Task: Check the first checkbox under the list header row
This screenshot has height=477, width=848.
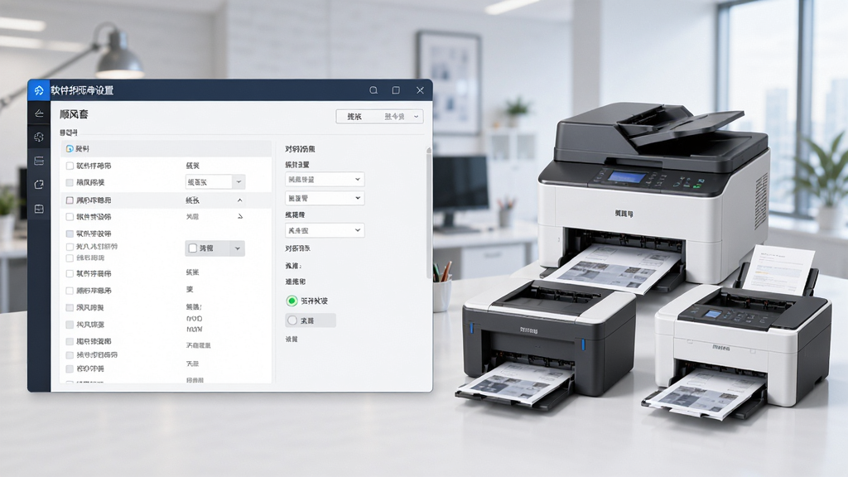Action: pos(70,166)
